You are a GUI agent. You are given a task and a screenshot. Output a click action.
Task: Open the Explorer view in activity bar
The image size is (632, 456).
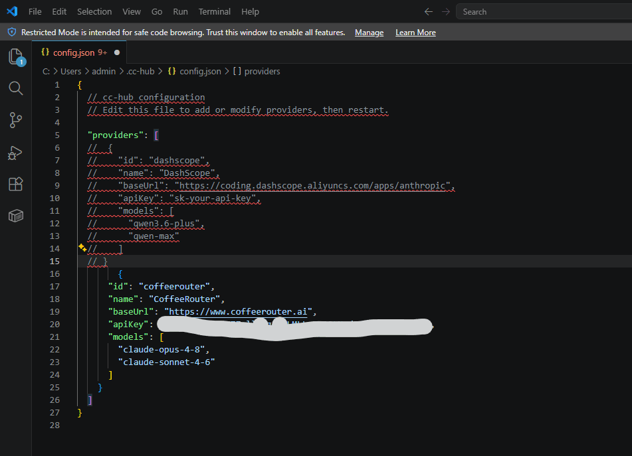[16, 56]
